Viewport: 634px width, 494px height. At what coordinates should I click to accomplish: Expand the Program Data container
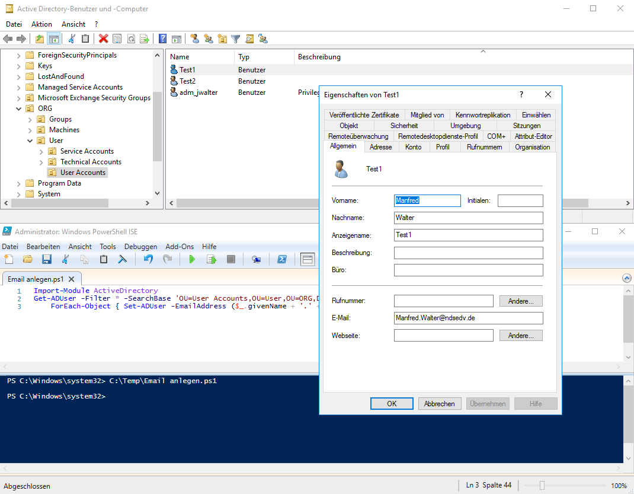click(x=19, y=183)
